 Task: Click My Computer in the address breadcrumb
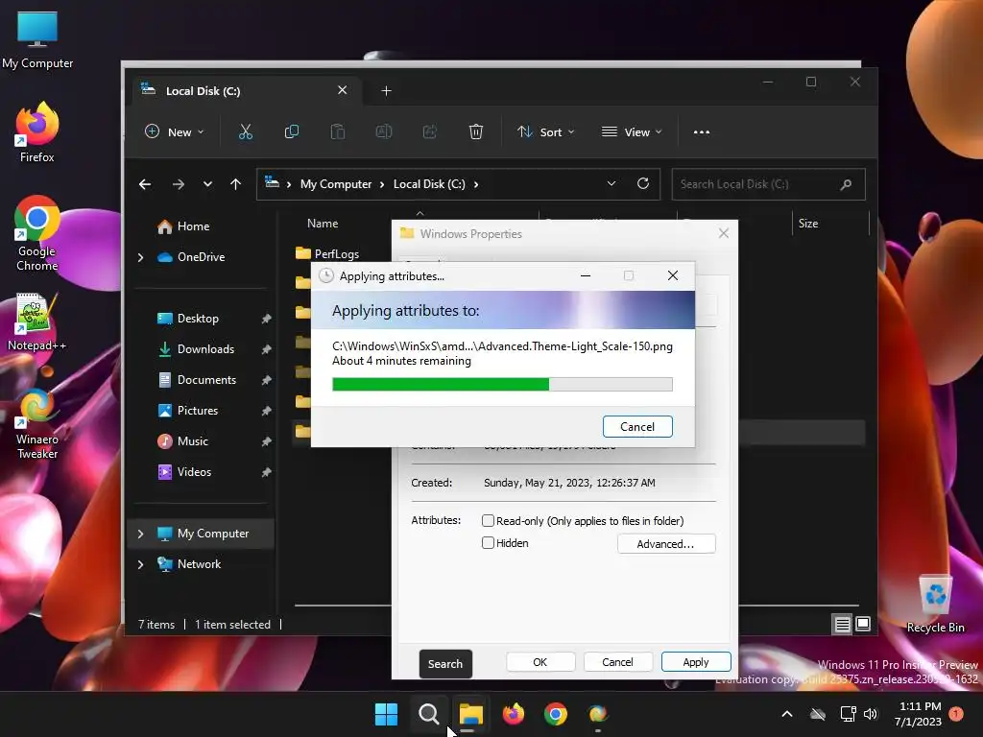pyautogui.click(x=336, y=184)
